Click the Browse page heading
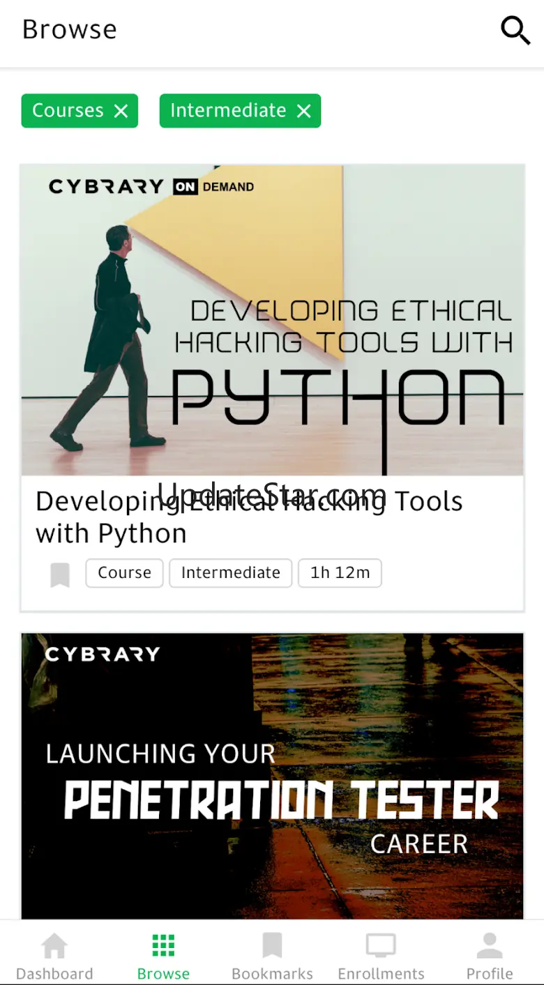This screenshot has height=985, width=544. pos(70,30)
